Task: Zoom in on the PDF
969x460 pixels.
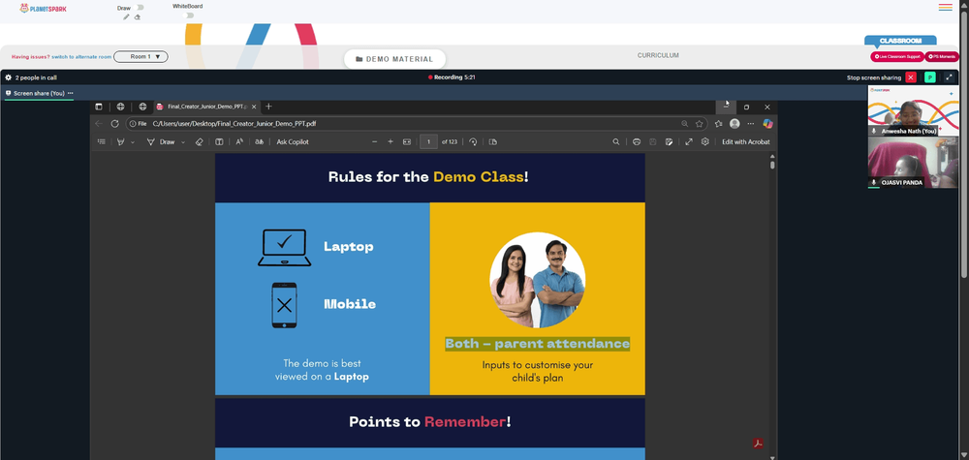Action: pyautogui.click(x=391, y=142)
